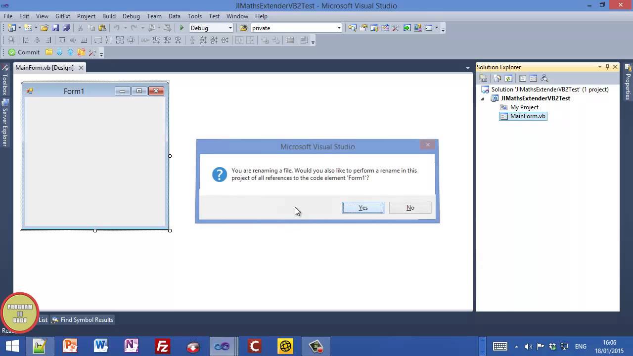
Task: Click the GitExt Pull down-arrow icon
Action: pos(59,52)
